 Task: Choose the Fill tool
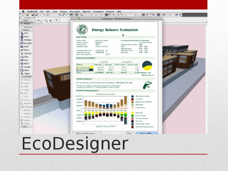26,93
